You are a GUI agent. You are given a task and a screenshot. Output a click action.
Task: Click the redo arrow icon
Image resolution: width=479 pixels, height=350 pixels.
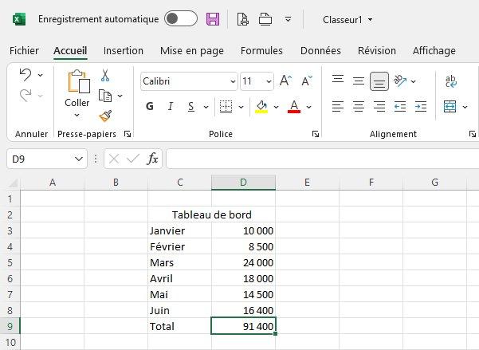click(x=26, y=96)
